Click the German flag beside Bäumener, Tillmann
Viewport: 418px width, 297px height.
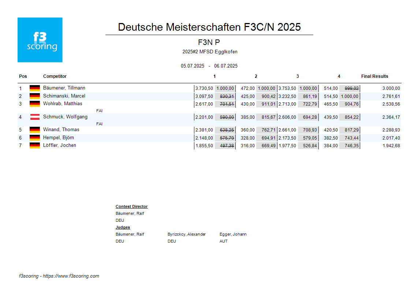(35, 88)
